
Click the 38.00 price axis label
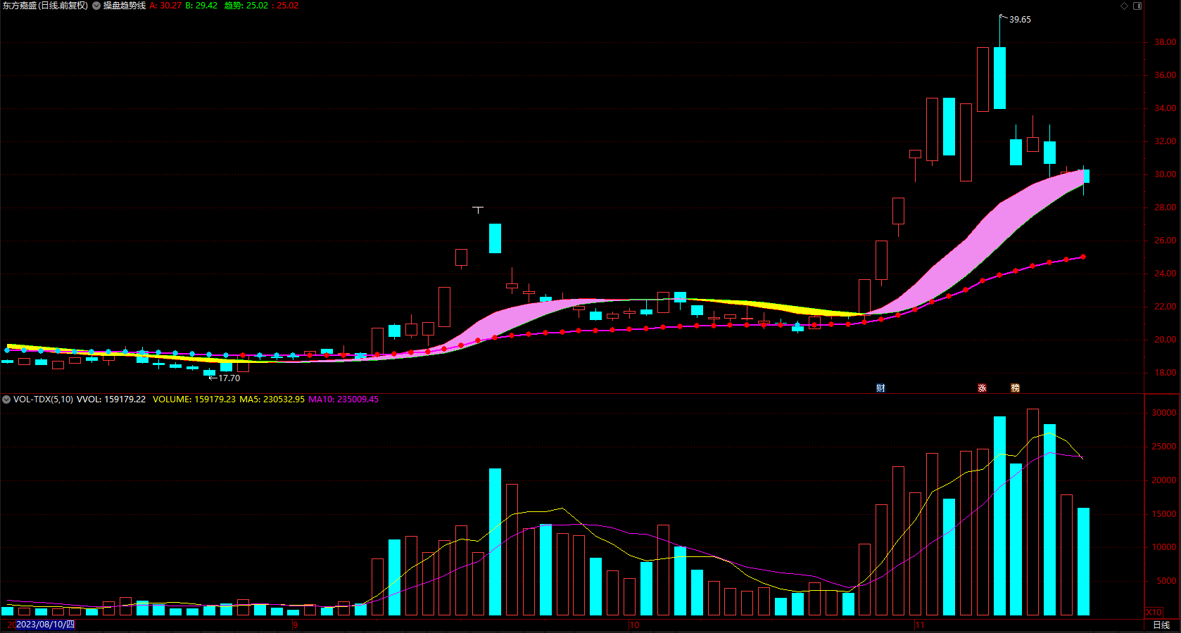tap(1165, 42)
